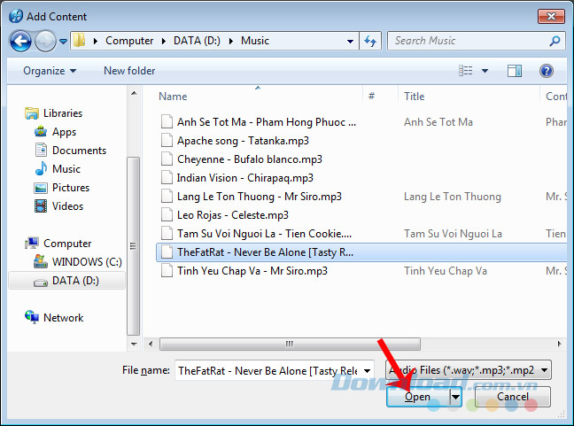Click navigation pane scroll up arrow
This screenshot has height=426, width=574.
pyautogui.click(x=134, y=93)
